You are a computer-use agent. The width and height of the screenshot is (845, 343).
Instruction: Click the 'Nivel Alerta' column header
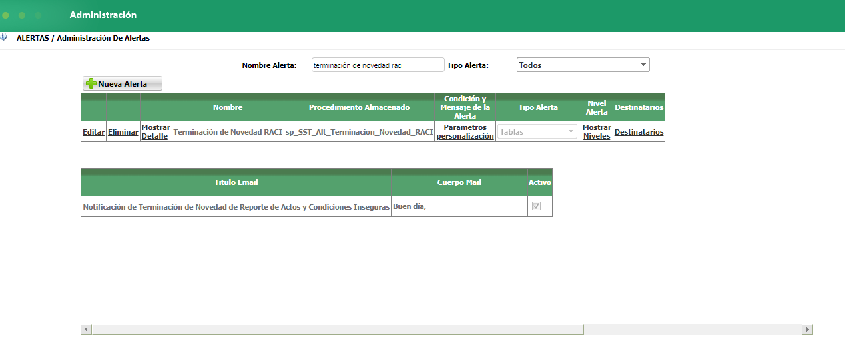(597, 107)
